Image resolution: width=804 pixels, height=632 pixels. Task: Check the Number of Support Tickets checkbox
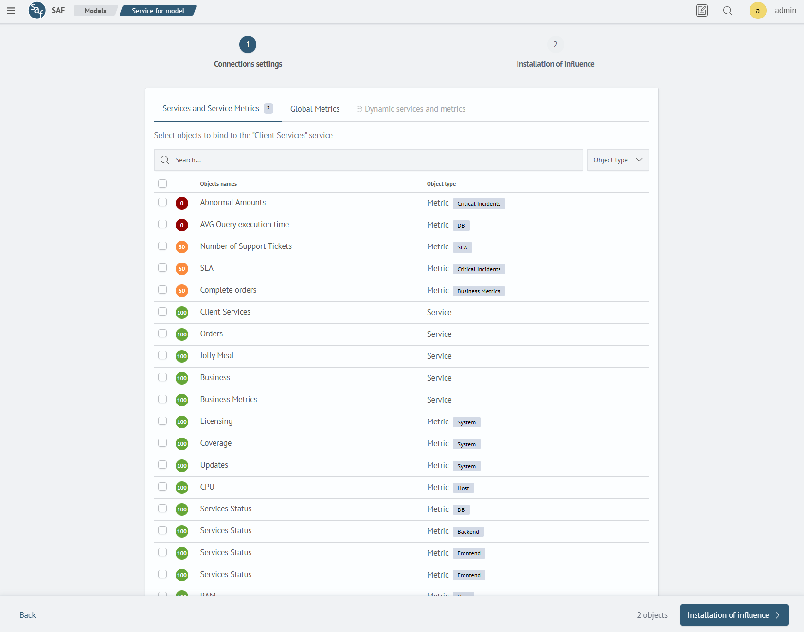[162, 246]
